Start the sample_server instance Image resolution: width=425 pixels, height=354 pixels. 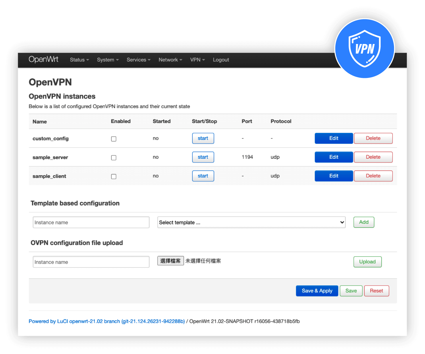[x=203, y=157]
